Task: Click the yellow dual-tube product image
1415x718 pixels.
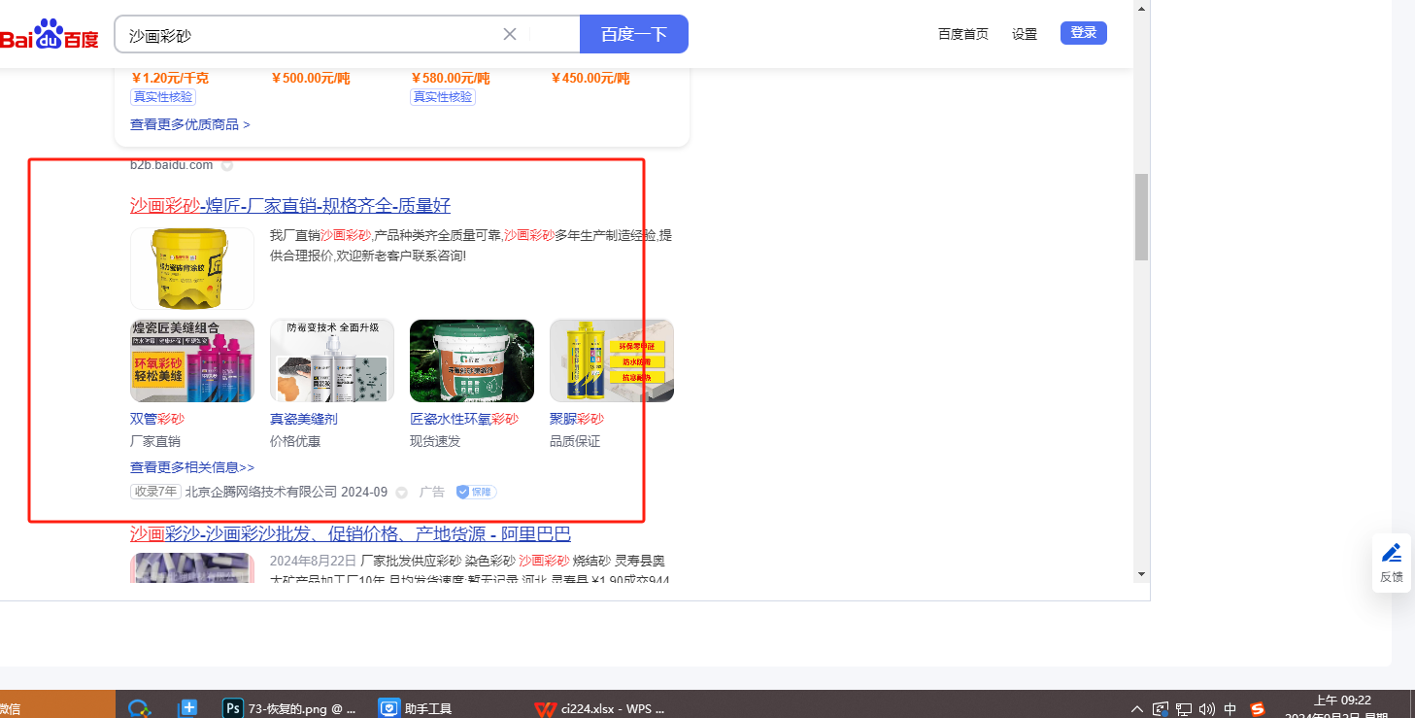Action: click(612, 360)
